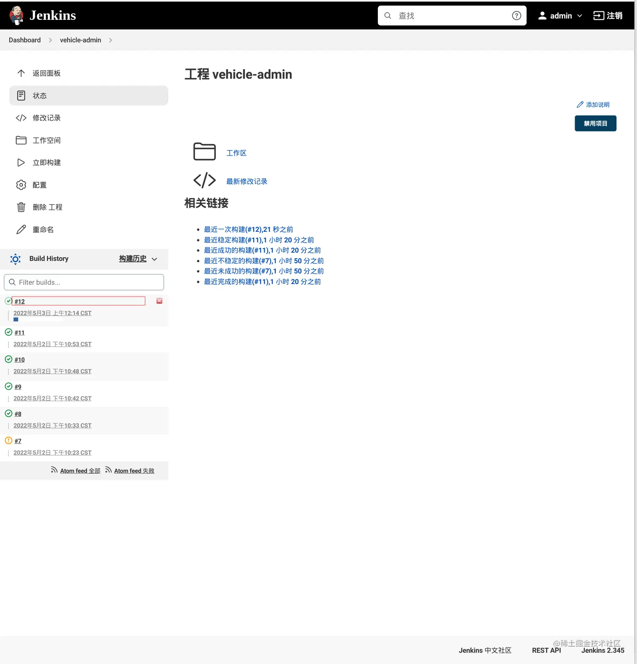The height and width of the screenshot is (664, 637).
Task: Click the gear icon beside 配置
Action: tap(21, 185)
